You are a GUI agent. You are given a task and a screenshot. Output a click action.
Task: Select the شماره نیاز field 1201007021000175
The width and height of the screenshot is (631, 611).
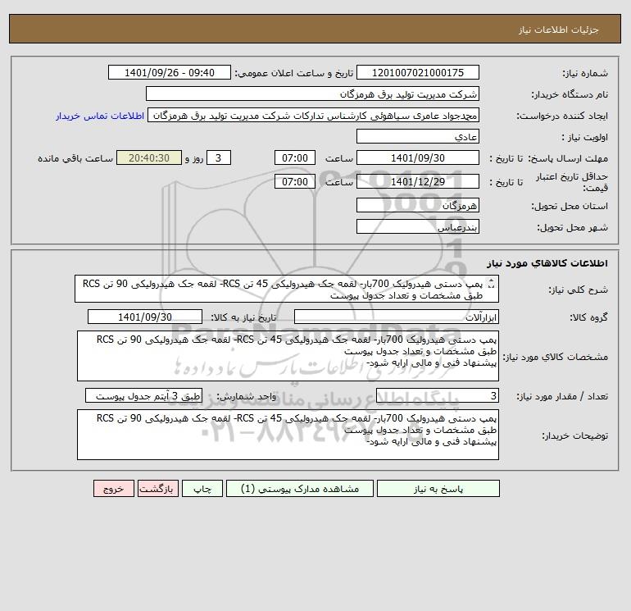pyautogui.click(x=418, y=72)
